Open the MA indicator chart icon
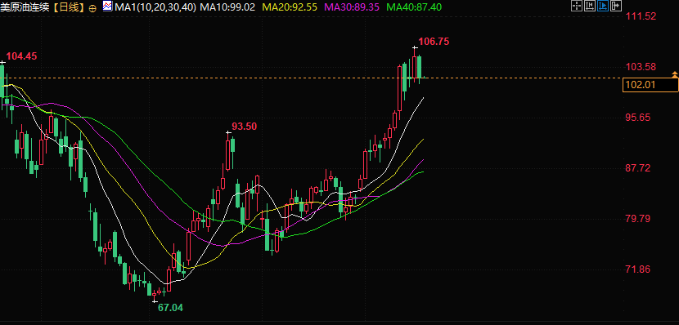The width and height of the screenshot is (679, 325). [x=107, y=6]
